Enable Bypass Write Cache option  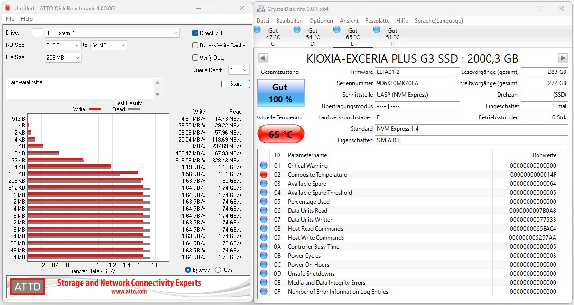coord(195,45)
